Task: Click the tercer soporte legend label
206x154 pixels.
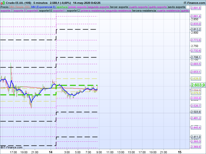Action: coord(119,7)
